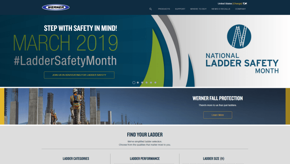Open the Support menu

coord(180,9)
